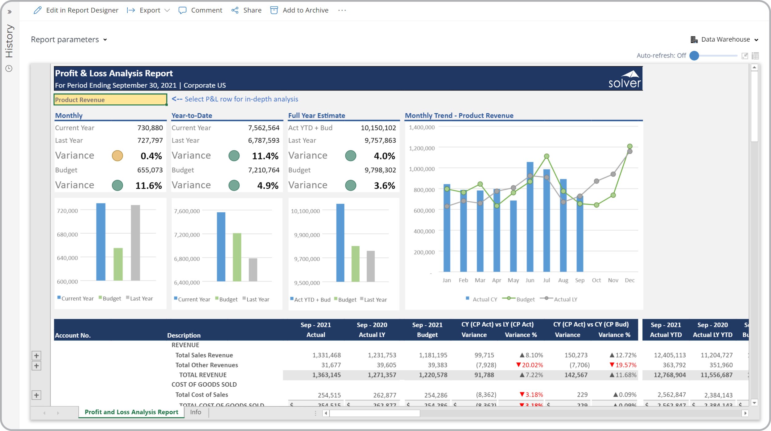The image size is (771, 431).
Task: Open the three-dot more options menu
Action: [342, 10]
